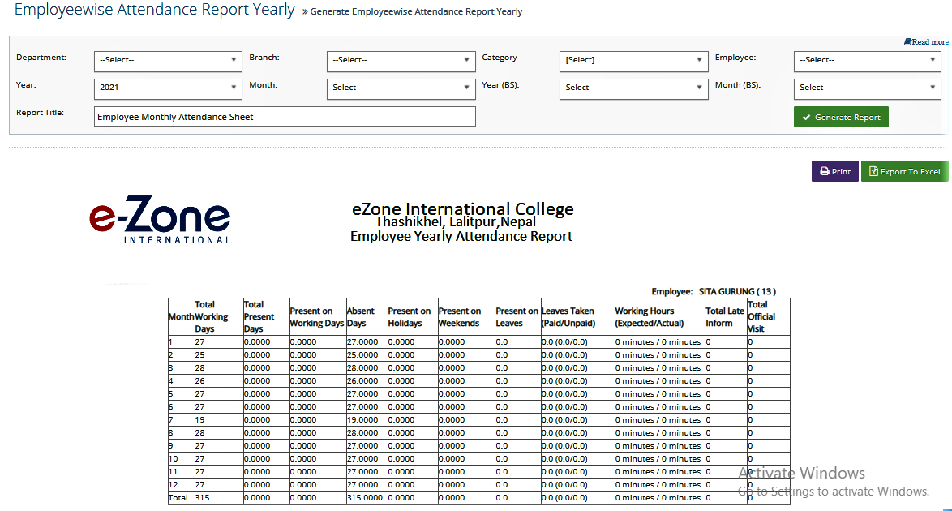
Task: Click the Present on Holidays column header
Action: pyautogui.click(x=412, y=316)
